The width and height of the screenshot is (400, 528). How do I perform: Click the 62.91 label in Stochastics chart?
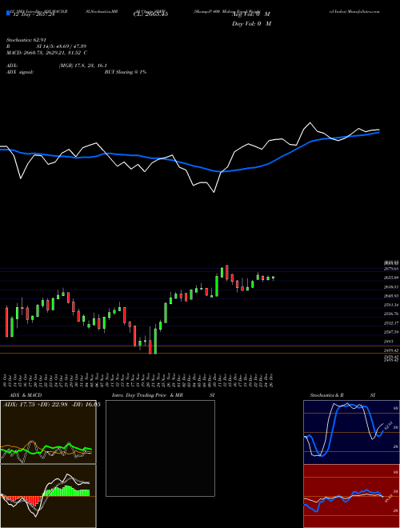(x=388, y=425)
